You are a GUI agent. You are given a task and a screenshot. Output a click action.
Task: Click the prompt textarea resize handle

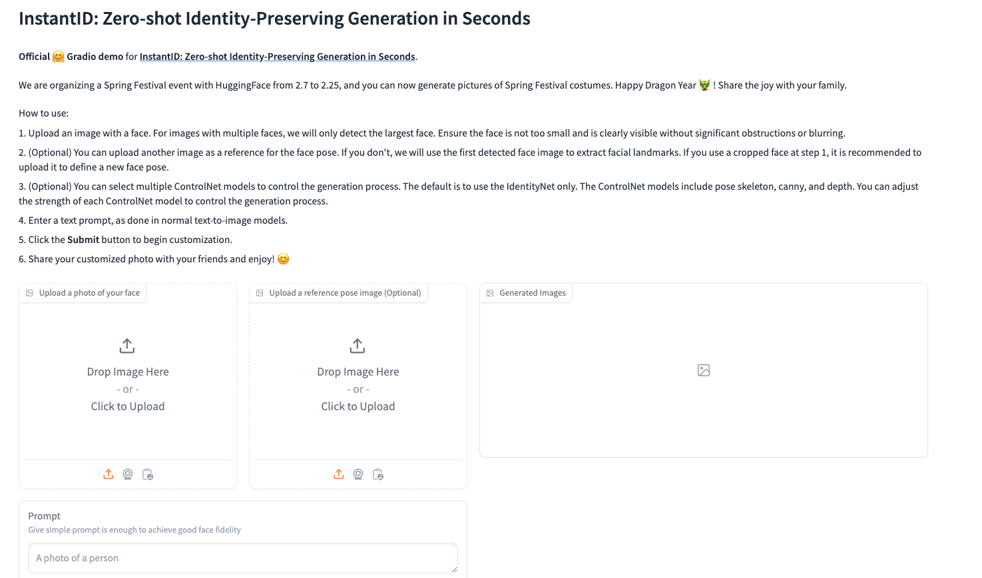pos(455,569)
